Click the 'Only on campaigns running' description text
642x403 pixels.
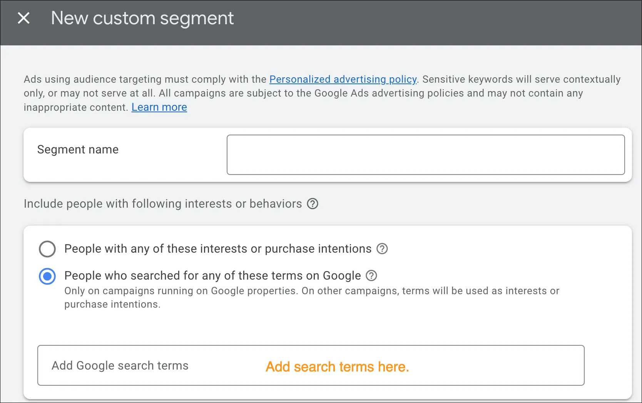click(311, 291)
